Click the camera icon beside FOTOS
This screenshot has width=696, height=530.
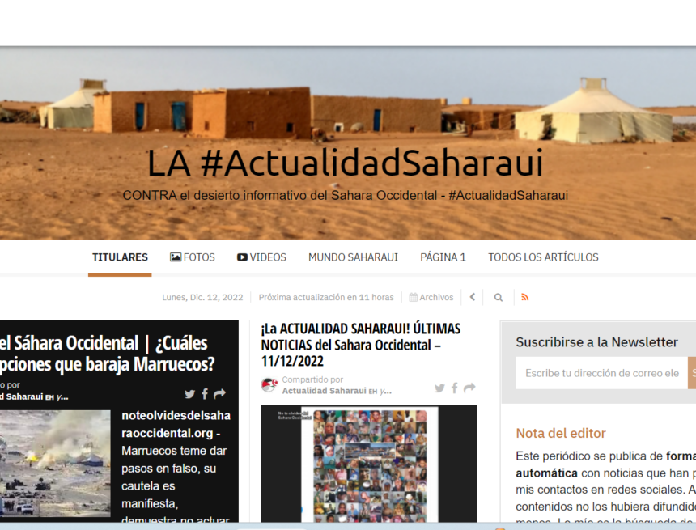[174, 257]
